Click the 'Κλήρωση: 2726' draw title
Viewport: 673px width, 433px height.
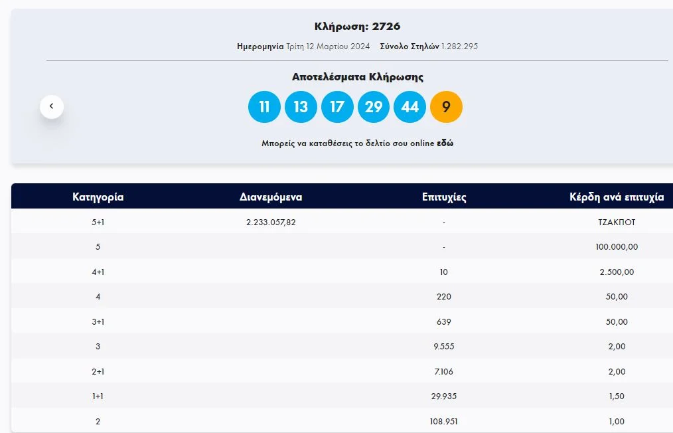point(357,27)
